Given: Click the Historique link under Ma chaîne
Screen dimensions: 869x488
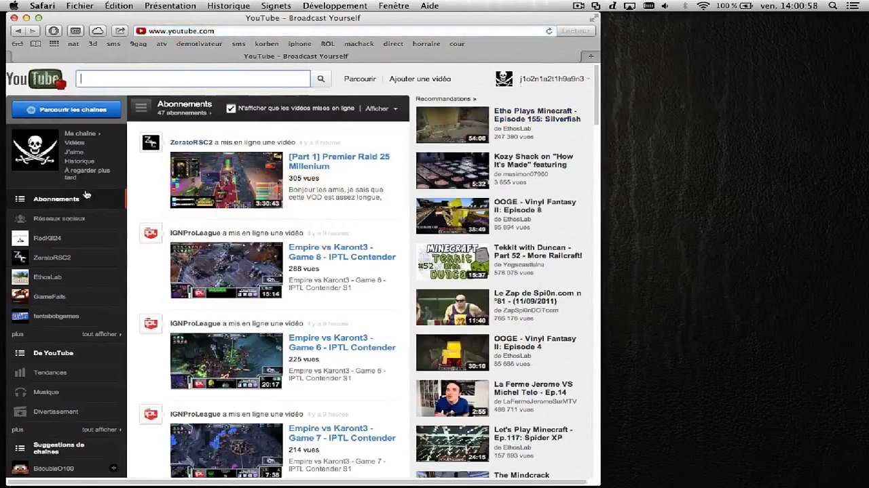Looking at the screenshot, I should 79,161.
